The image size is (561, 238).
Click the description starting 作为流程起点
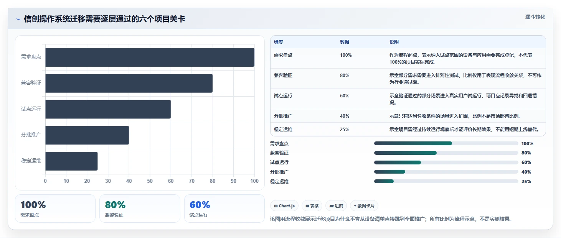(461, 58)
